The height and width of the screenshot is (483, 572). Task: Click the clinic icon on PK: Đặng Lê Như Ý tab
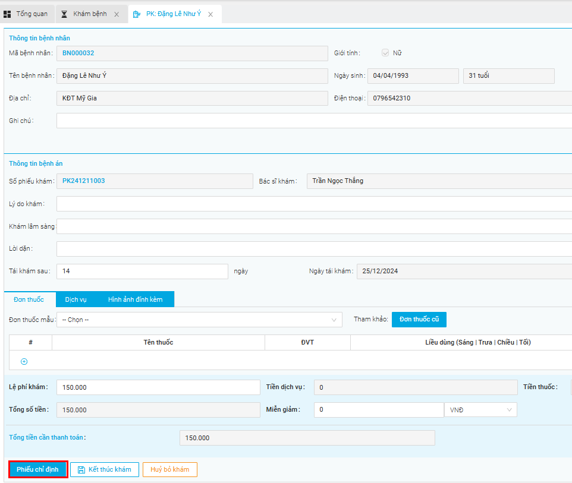pyautogui.click(x=137, y=14)
